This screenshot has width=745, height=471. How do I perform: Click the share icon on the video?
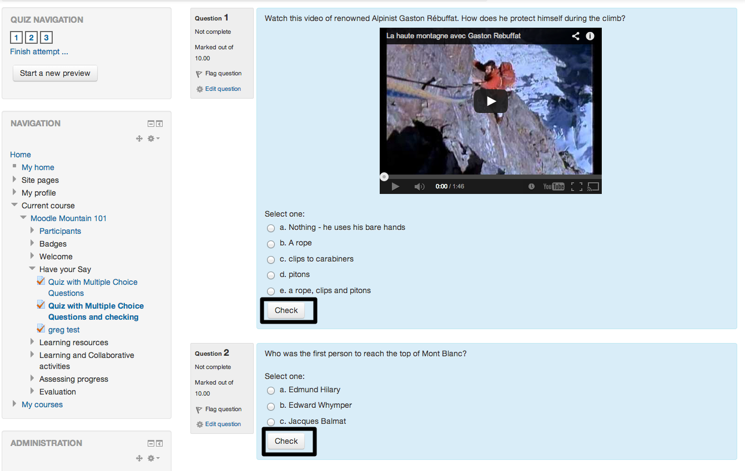tap(576, 36)
